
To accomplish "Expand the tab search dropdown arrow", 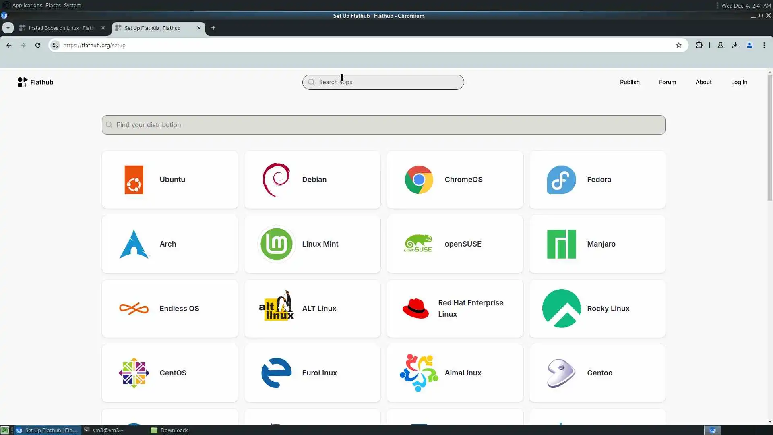I will click(8, 28).
